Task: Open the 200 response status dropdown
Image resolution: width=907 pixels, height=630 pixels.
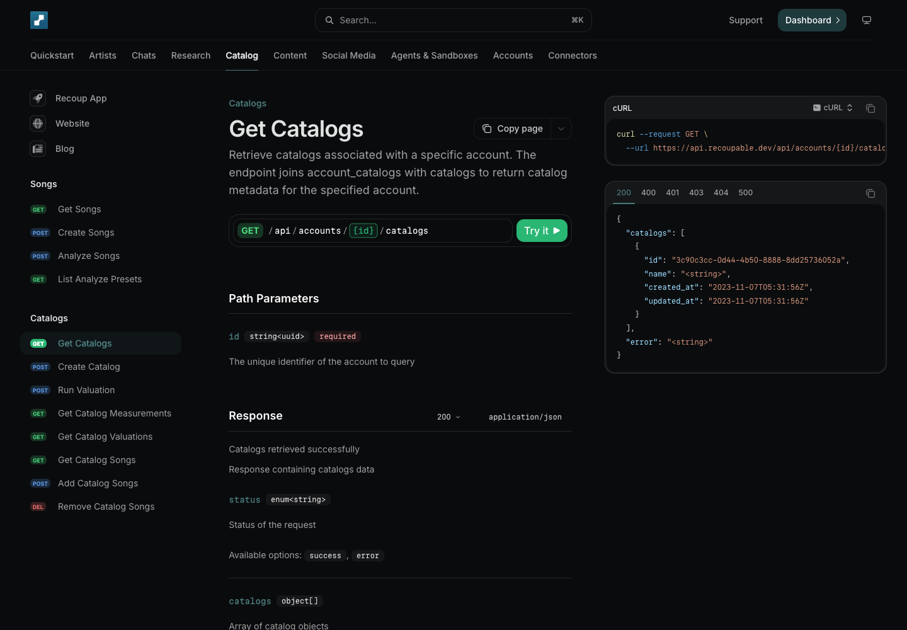Action: pyautogui.click(x=448, y=417)
